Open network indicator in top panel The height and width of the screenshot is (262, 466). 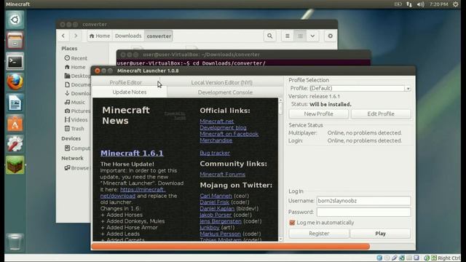(409, 4)
